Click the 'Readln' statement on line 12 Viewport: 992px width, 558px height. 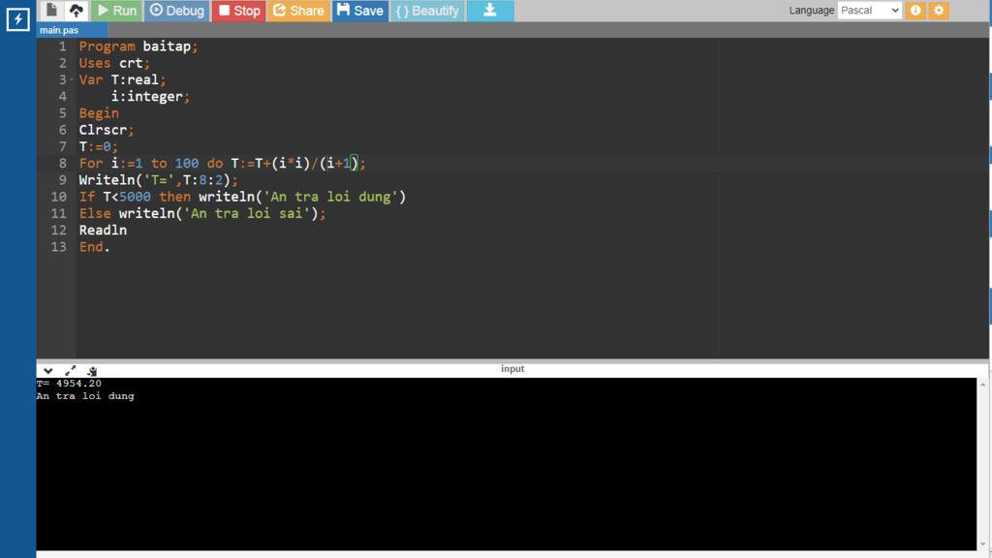(103, 231)
